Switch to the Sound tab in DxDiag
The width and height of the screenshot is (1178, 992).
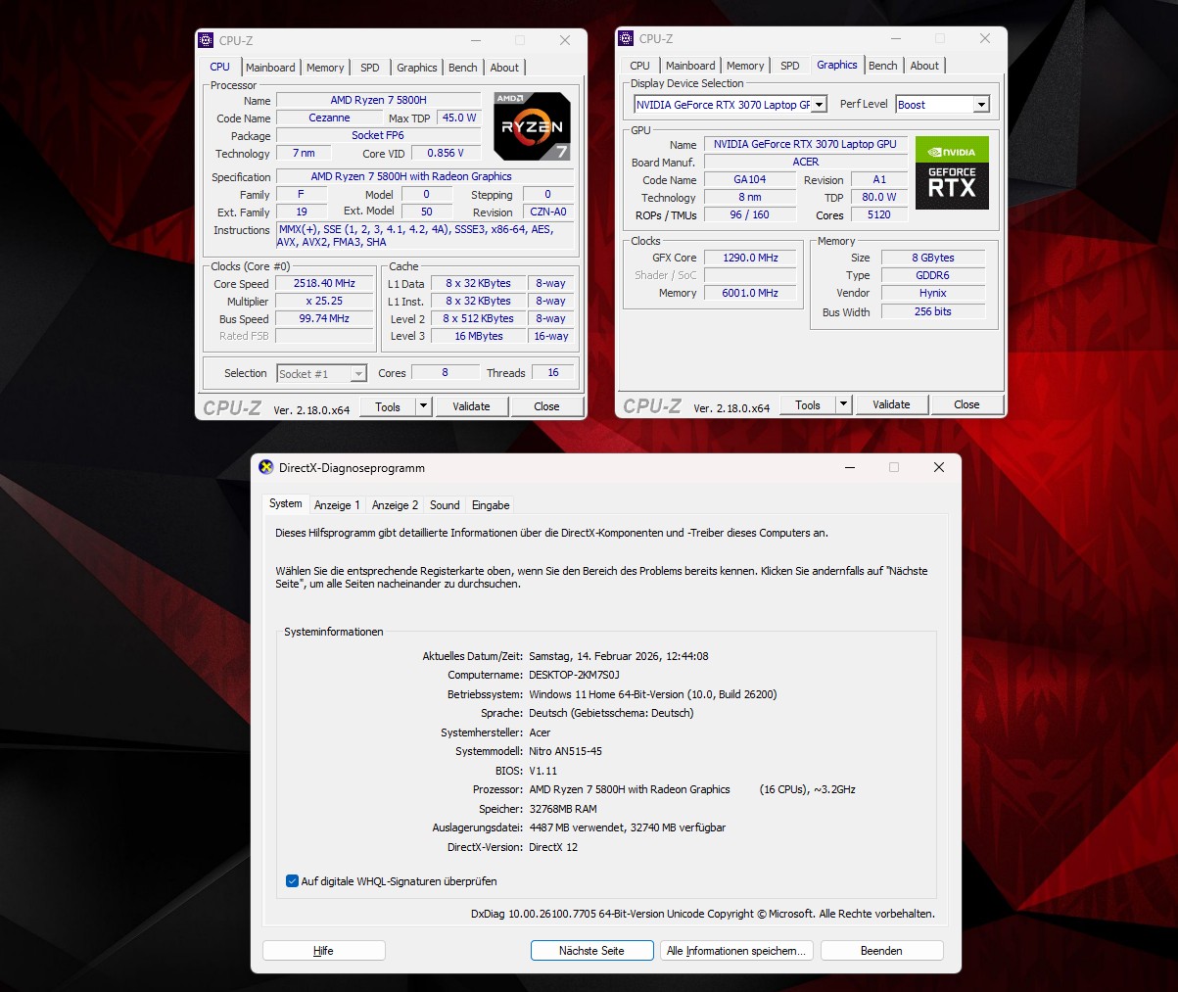(x=445, y=505)
